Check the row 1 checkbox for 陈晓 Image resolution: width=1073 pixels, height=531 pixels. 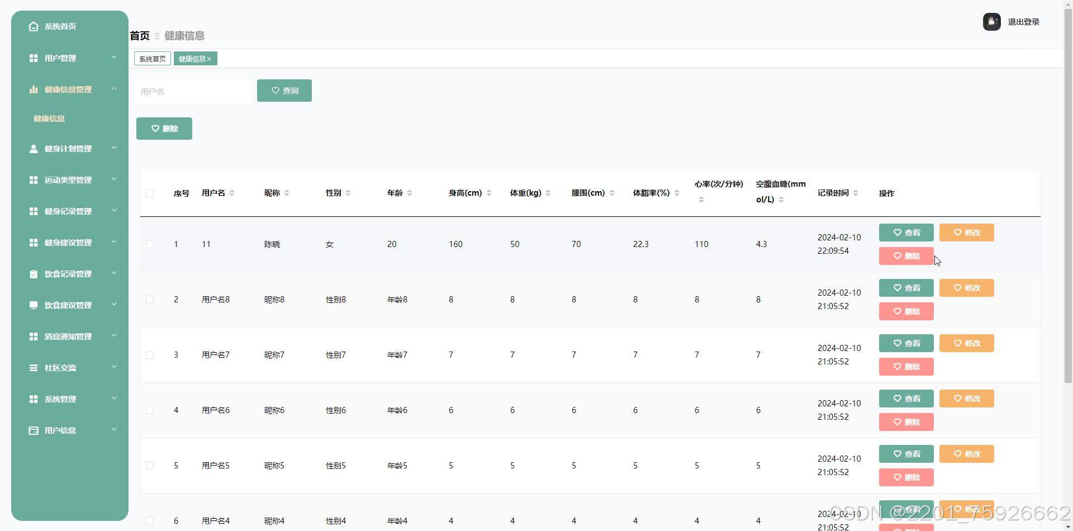coord(150,244)
